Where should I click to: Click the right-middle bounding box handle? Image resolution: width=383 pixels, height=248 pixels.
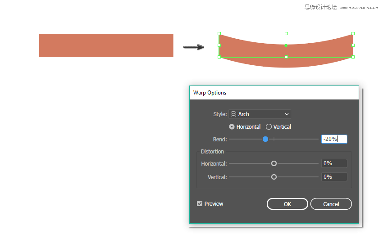coord(353,45)
